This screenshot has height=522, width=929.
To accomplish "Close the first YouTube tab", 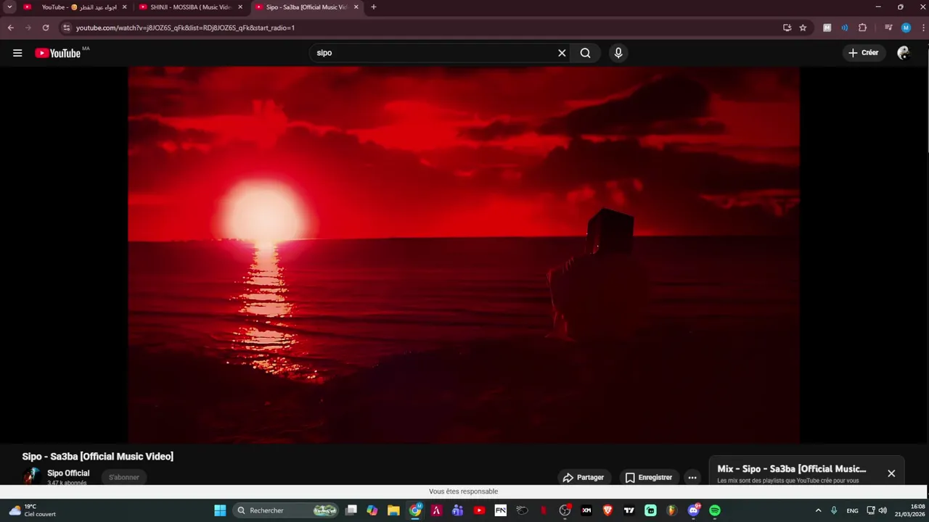I will (x=124, y=7).
